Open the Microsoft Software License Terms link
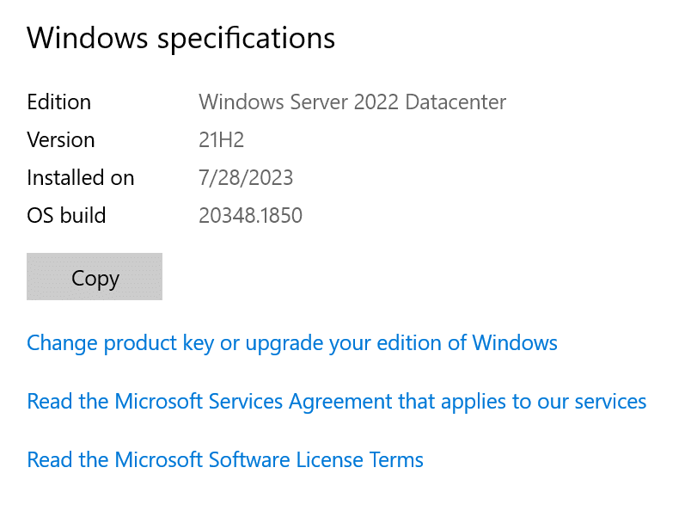This screenshot has height=523, width=691. pos(224,459)
